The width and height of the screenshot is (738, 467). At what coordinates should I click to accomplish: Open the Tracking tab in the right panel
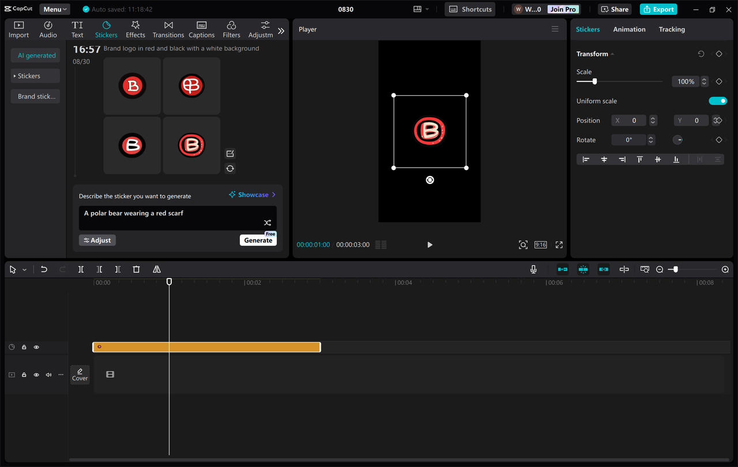(672, 29)
